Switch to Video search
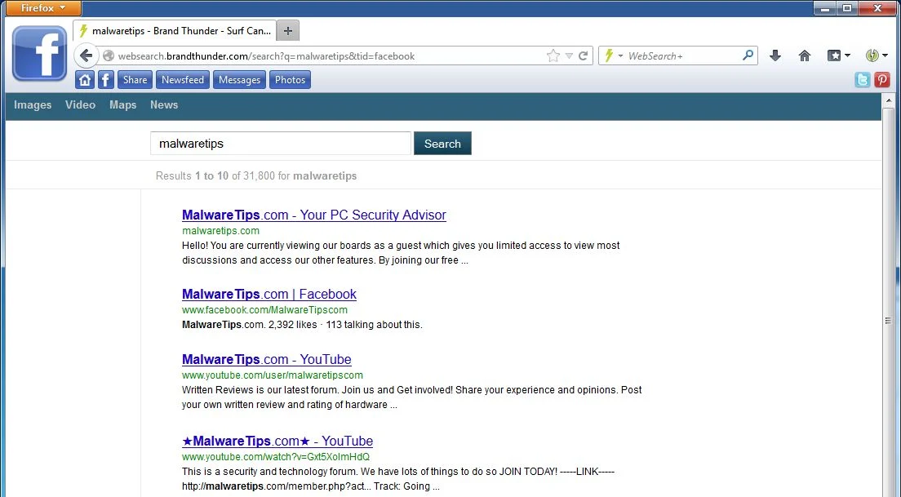This screenshot has width=901, height=497. click(x=81, y=105)
